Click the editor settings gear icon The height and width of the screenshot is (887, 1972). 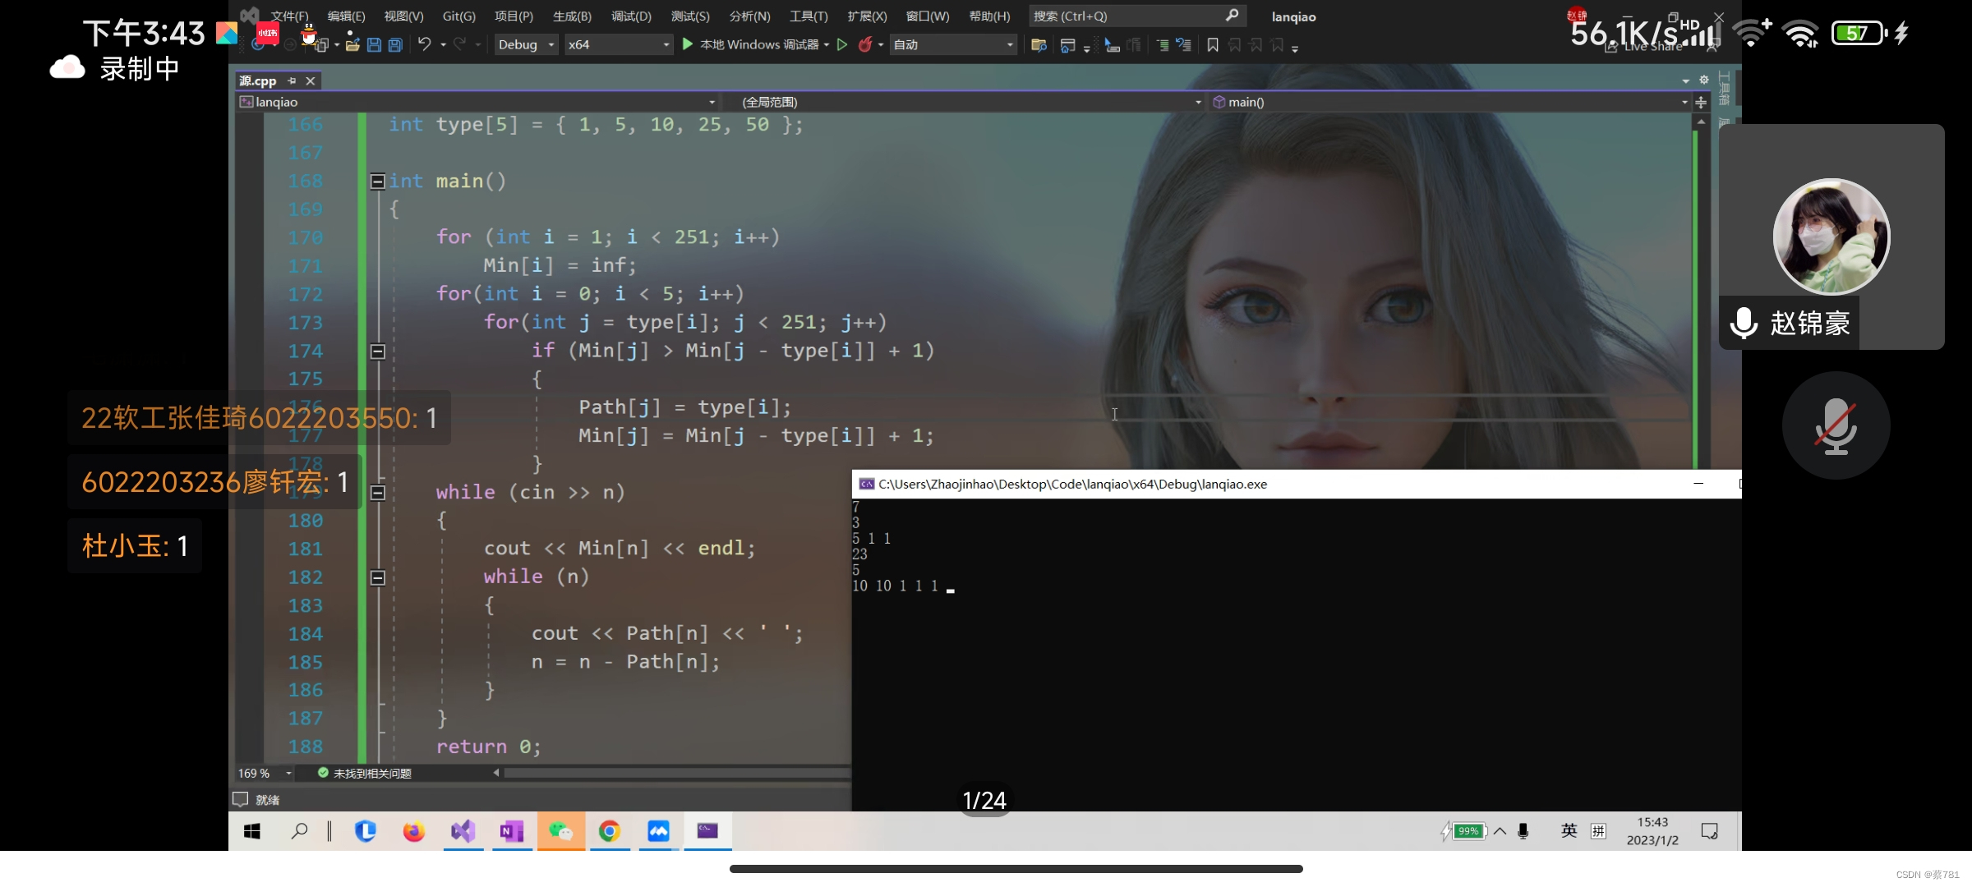pos(1704,80)
